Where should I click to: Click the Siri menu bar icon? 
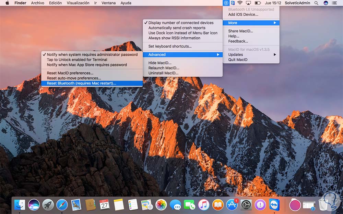pyautogui.click(x=326, y=3)
